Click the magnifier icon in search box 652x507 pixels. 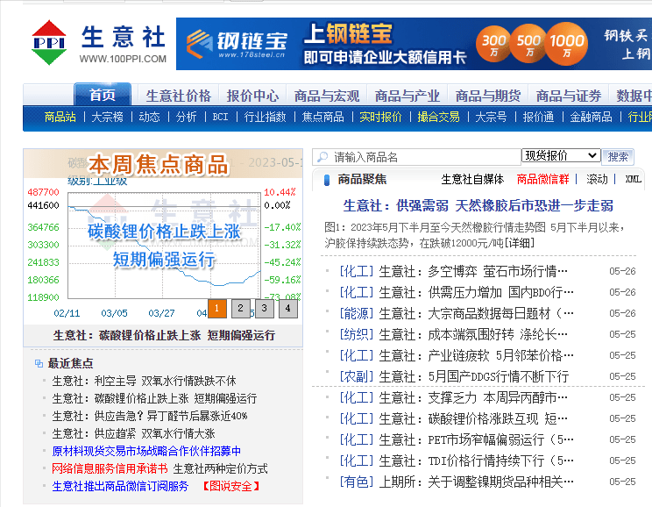tap(322, 157)
